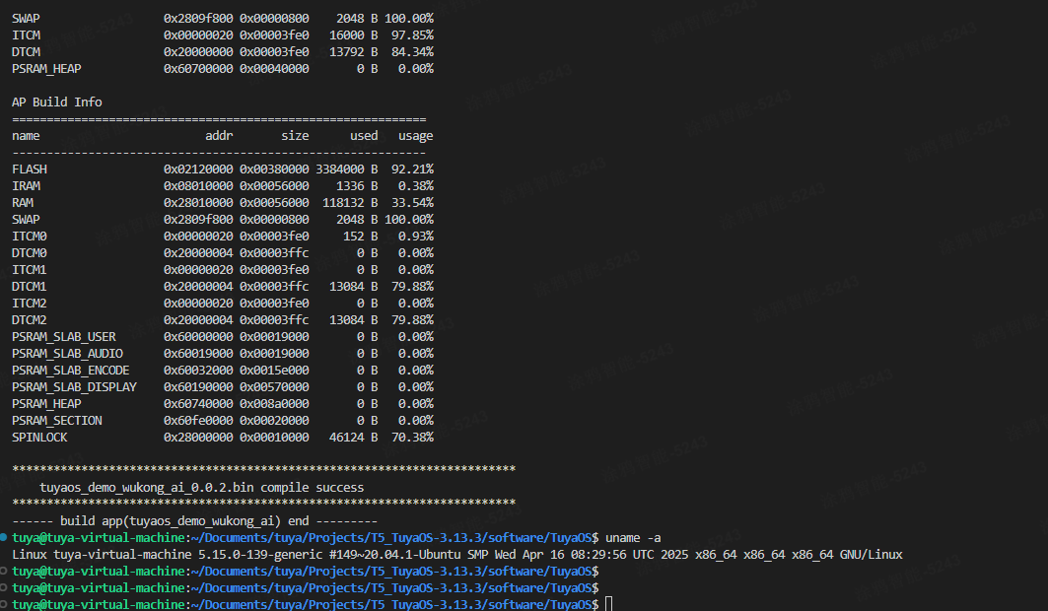This screenshot has width=1048, height=611.
Task: Select the 'addr' column header
Action: coord(219,135)
